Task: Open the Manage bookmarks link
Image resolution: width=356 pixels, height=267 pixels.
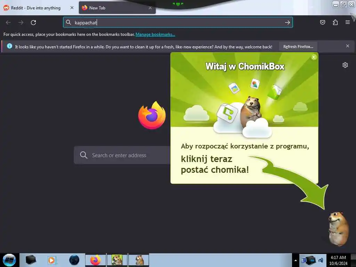Action: (x=155, y=34)
